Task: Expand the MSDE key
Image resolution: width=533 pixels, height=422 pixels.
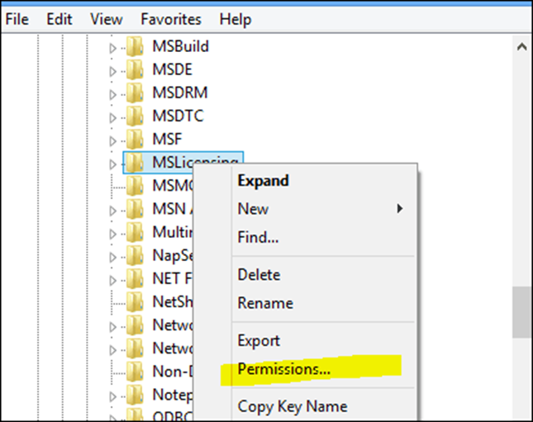Action: [113, 71]
